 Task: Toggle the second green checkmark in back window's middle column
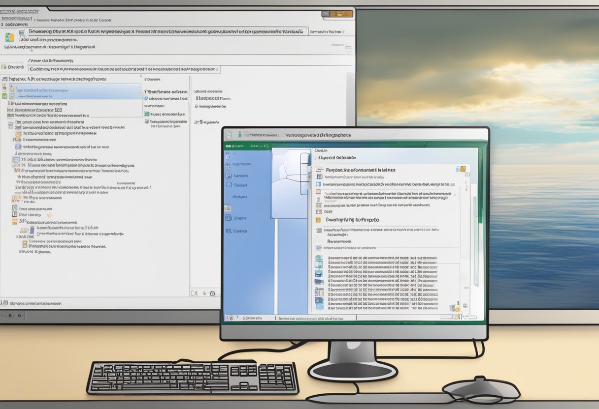pos(147,121)
